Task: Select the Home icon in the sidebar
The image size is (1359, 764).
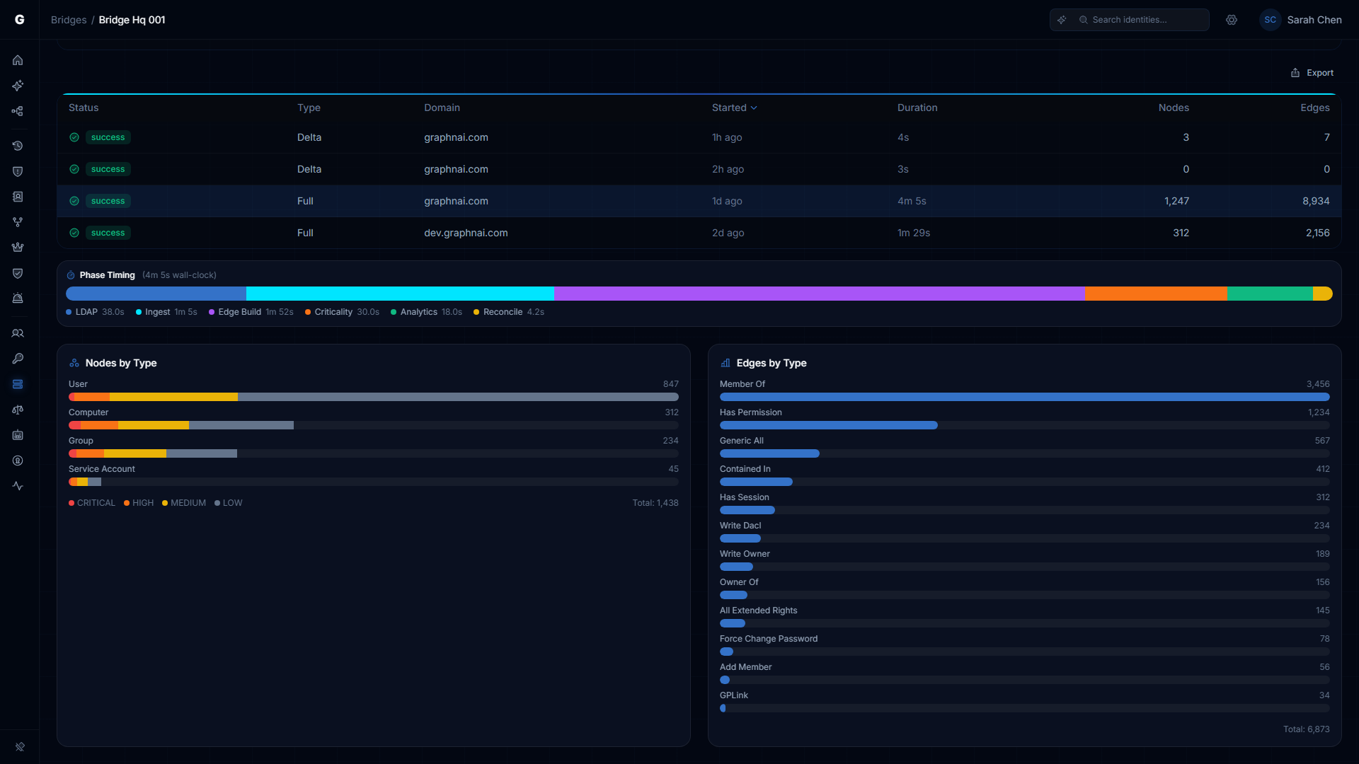Action: click(x=18, y=60)
